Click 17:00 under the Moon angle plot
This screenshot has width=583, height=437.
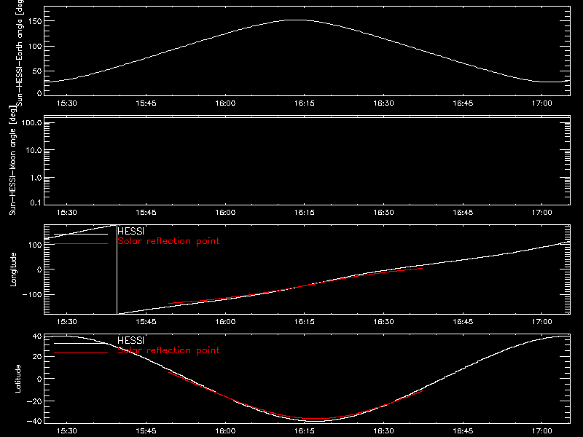pyautogui.click(x=542, y=212)
